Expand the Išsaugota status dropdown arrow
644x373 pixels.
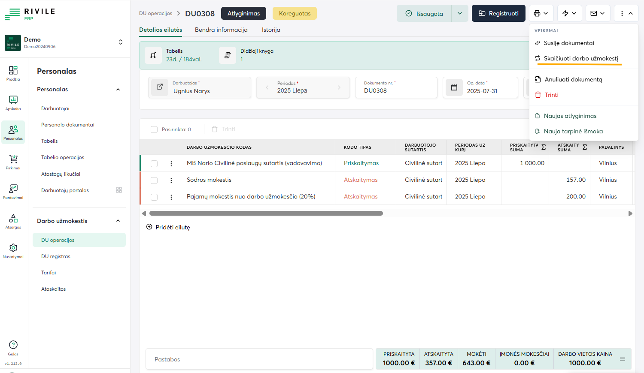click(x=459, y=13)
